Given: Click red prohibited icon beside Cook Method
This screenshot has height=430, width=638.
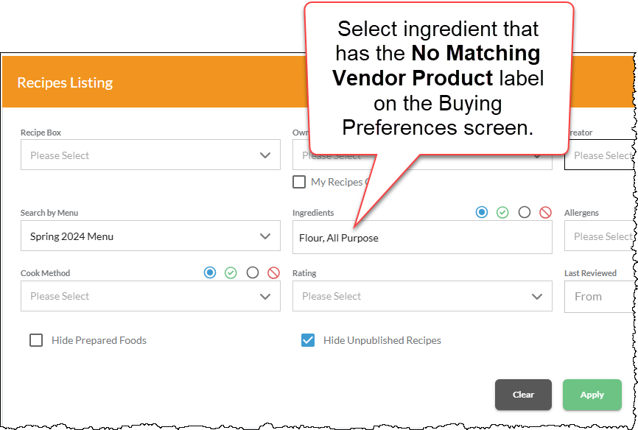Looking at the screenshot, I should [273, 272].
